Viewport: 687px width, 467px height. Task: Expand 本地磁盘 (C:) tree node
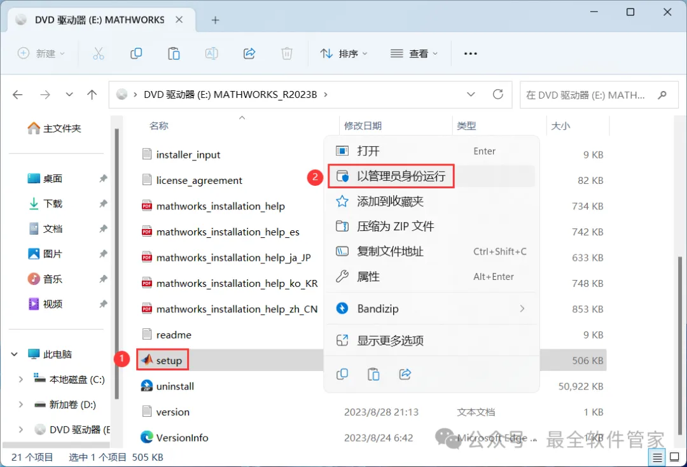pyautogui.click(x=20, y=379)
